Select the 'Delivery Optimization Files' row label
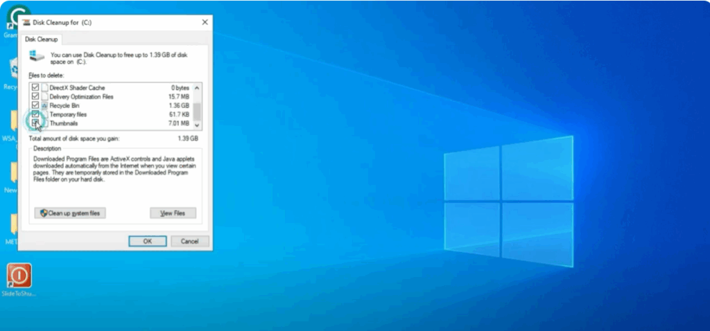The height and width of the screenshot is (331, 710). point(82,97)
